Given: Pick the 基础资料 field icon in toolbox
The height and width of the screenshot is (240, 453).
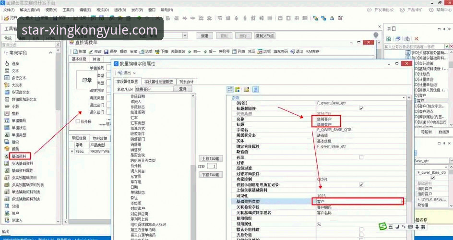Looking at the screenshot, I should [x=7, y=156].
